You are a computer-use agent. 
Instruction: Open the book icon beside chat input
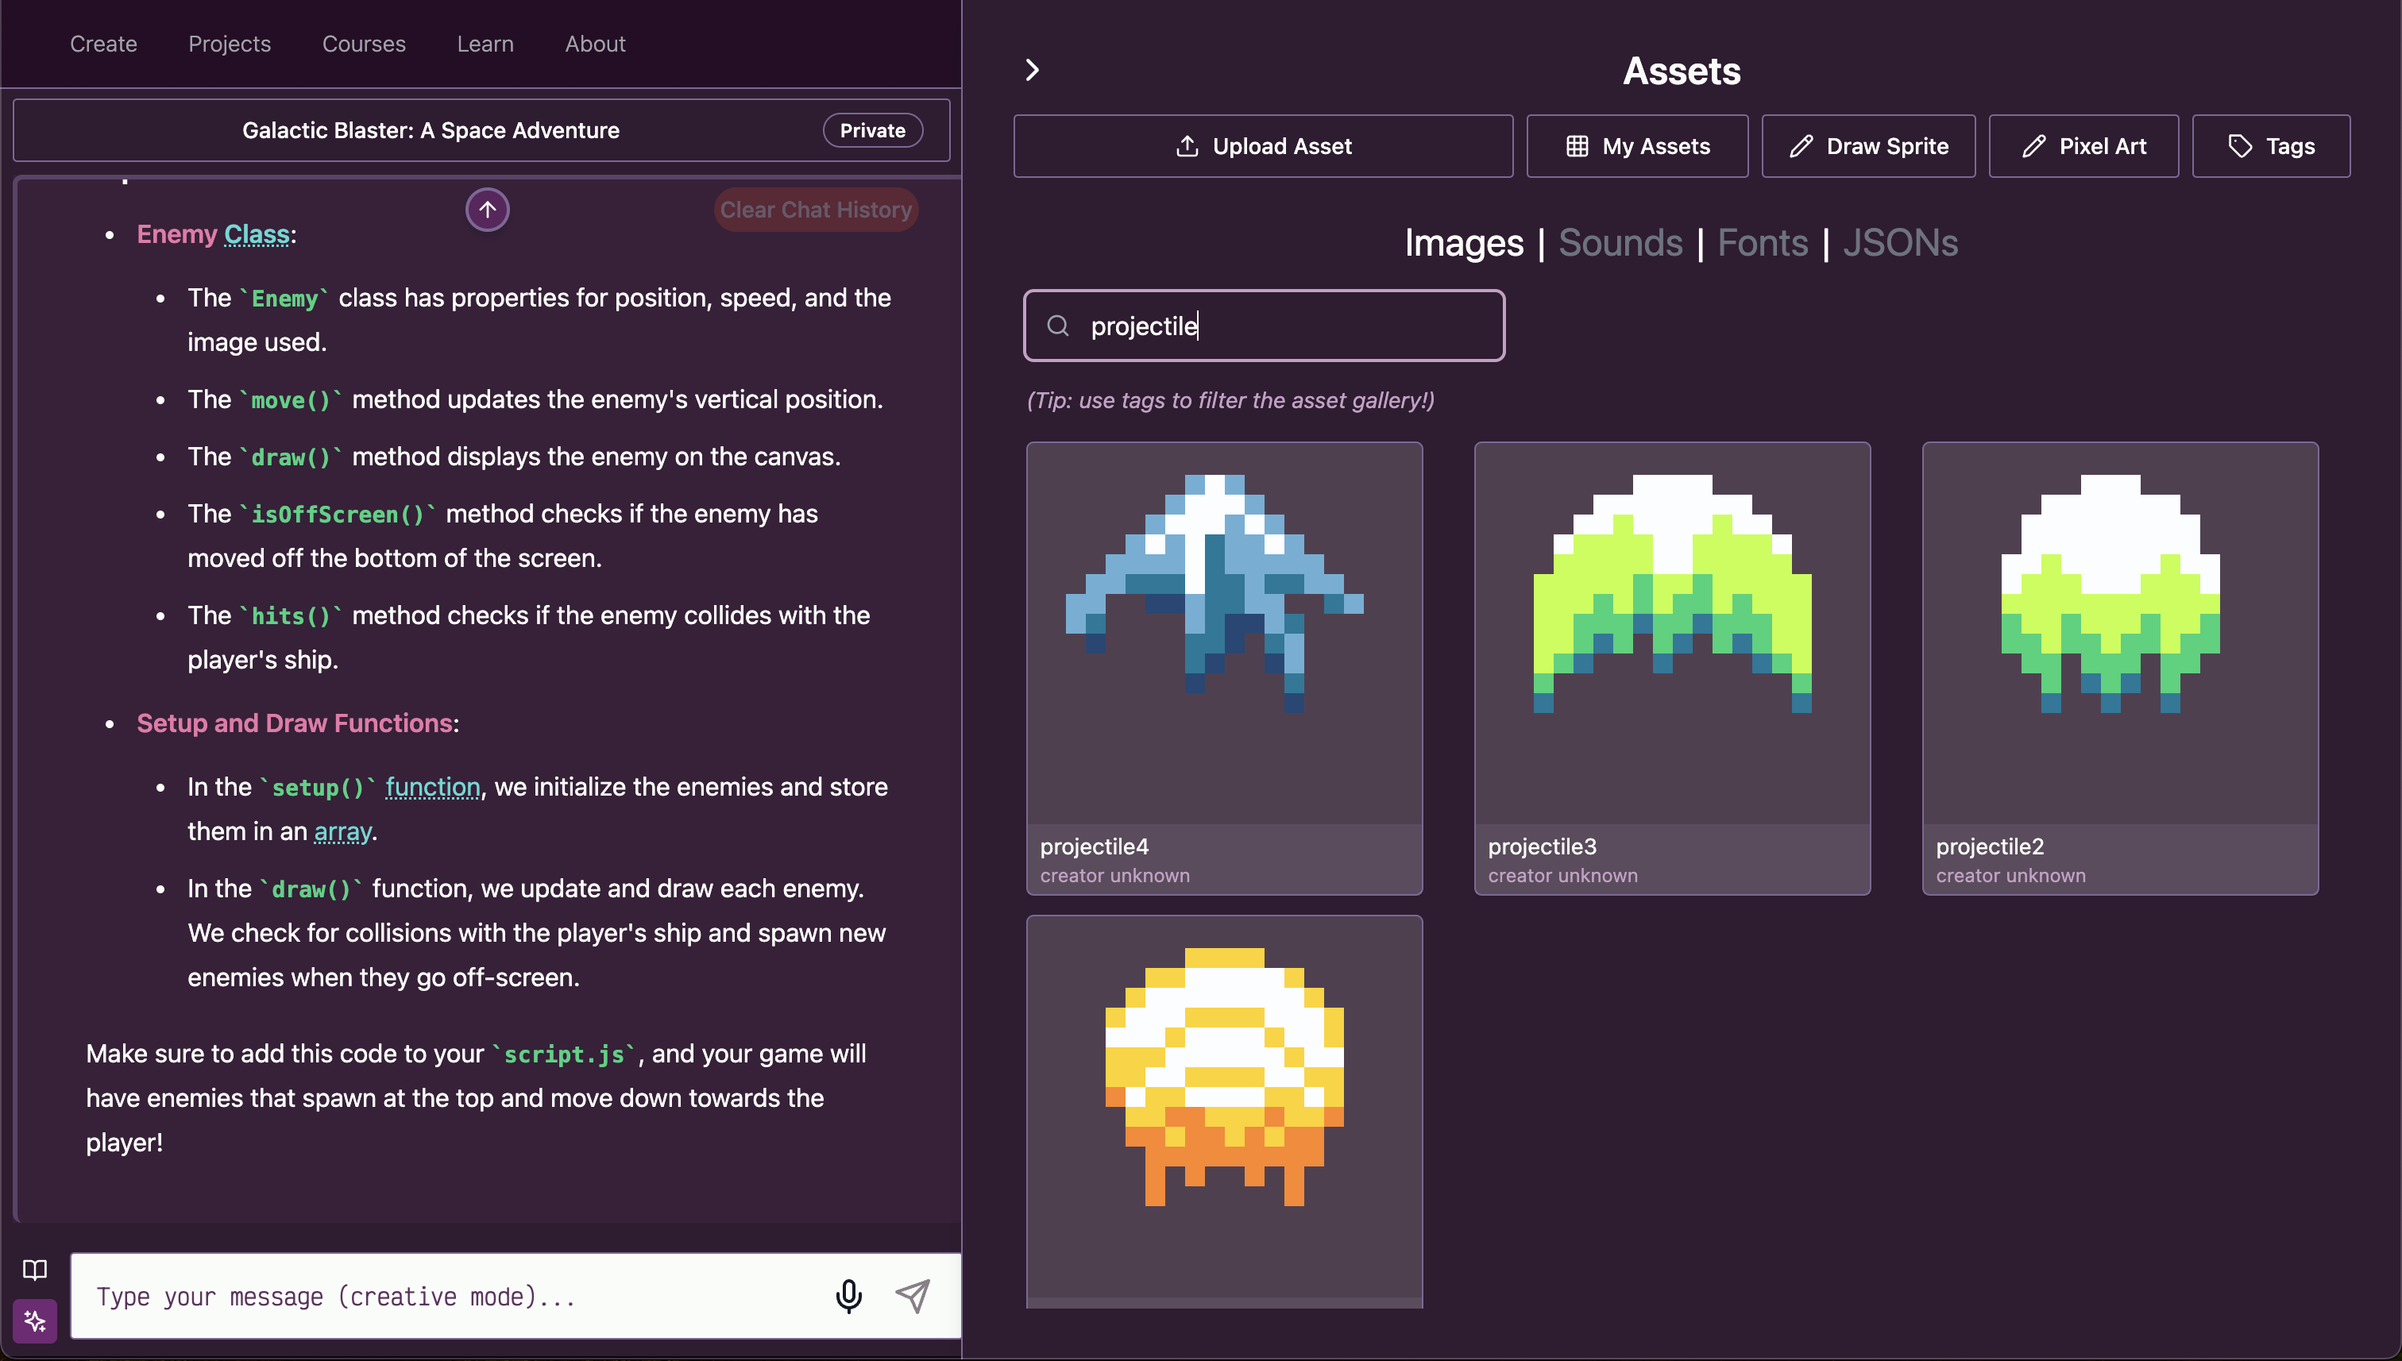[x=35, y=1270]
